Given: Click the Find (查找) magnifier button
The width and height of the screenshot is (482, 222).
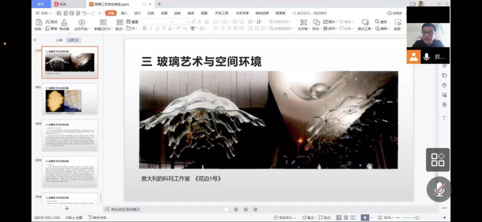Looking at the screenshot, I should 381,22.
